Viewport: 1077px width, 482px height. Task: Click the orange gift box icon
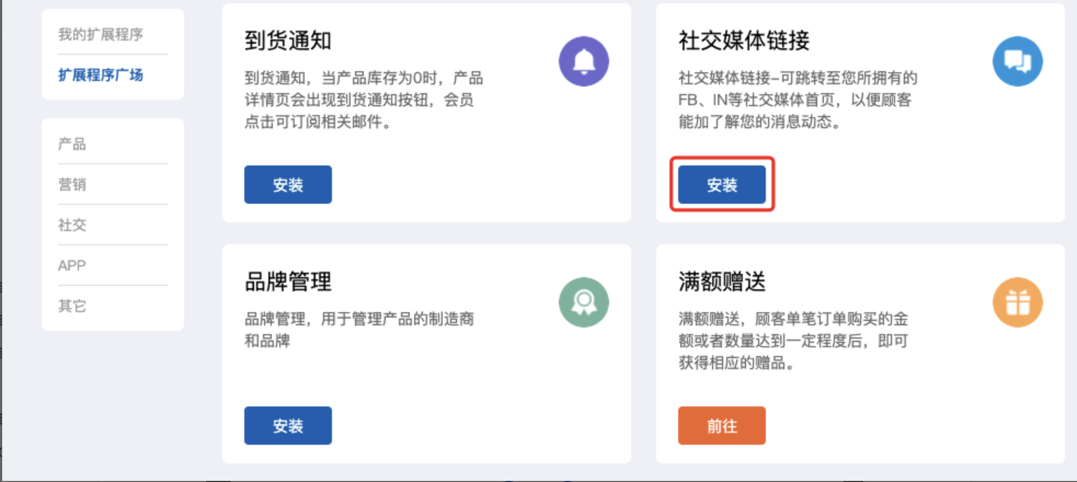pos(1017,302)
